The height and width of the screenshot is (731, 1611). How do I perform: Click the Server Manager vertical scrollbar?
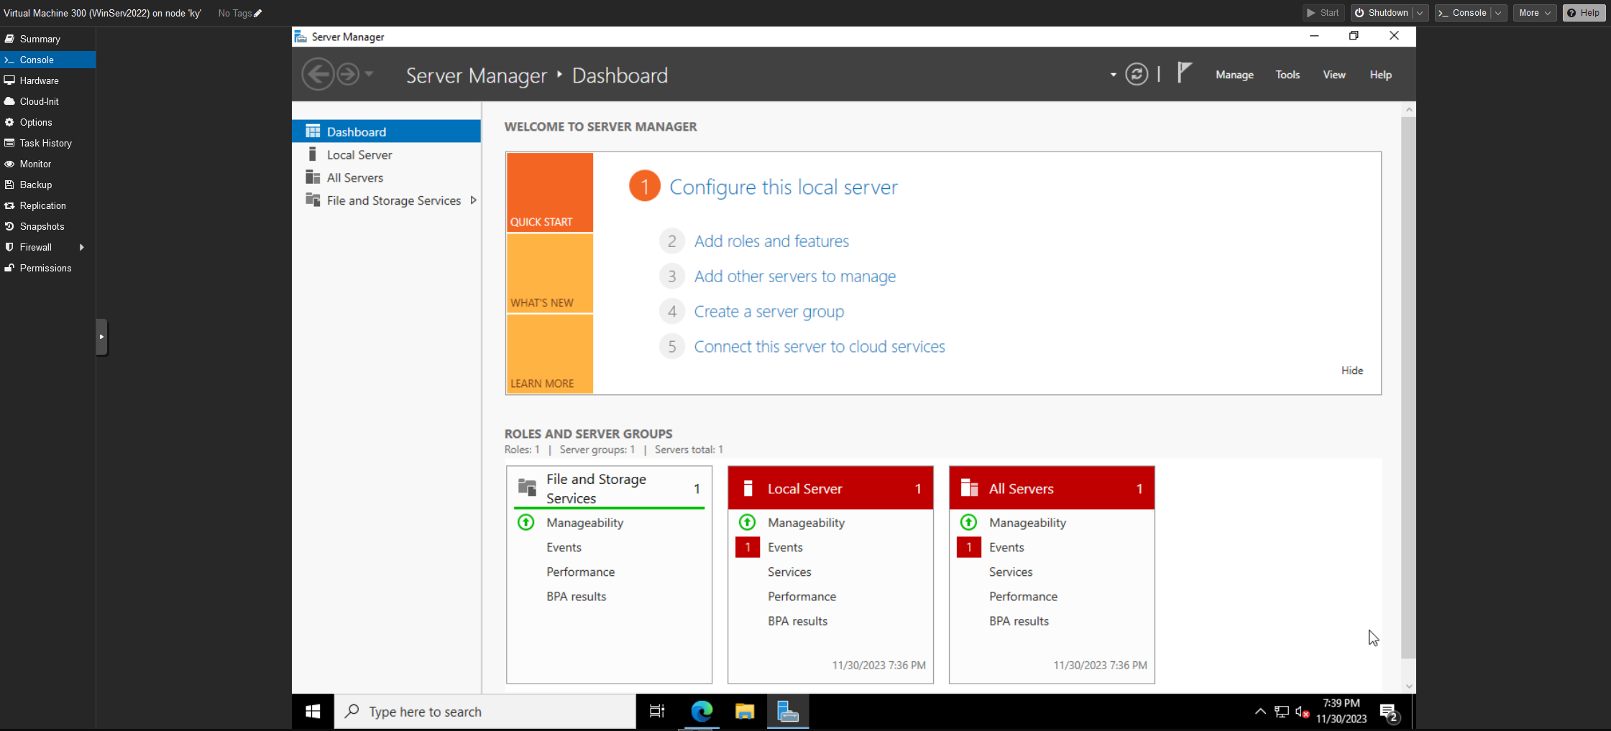(1409, 388)
